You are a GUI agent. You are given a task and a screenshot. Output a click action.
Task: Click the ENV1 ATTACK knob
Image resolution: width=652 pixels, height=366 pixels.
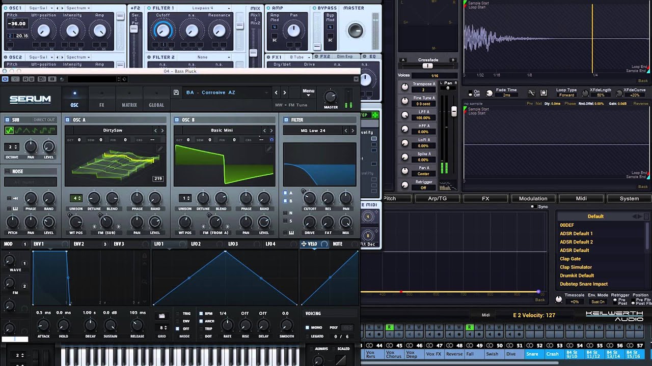43,325
